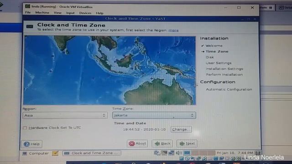This screenshot has height=164, width=292.
Task: Click the green Next arrow icon
Action: pyautogui.click(x=182, y=143)
